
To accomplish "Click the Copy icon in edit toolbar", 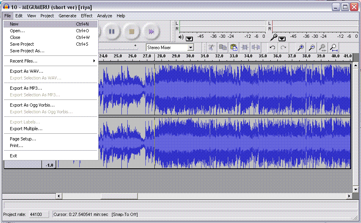I will 222,48.
